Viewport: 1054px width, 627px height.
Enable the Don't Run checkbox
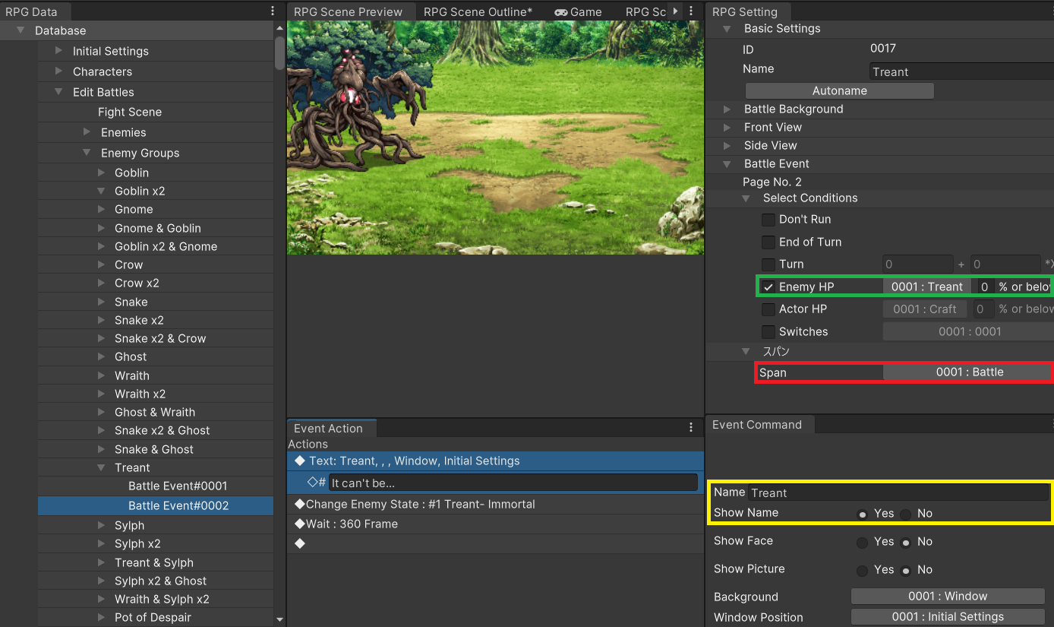(x=768, y=220)
